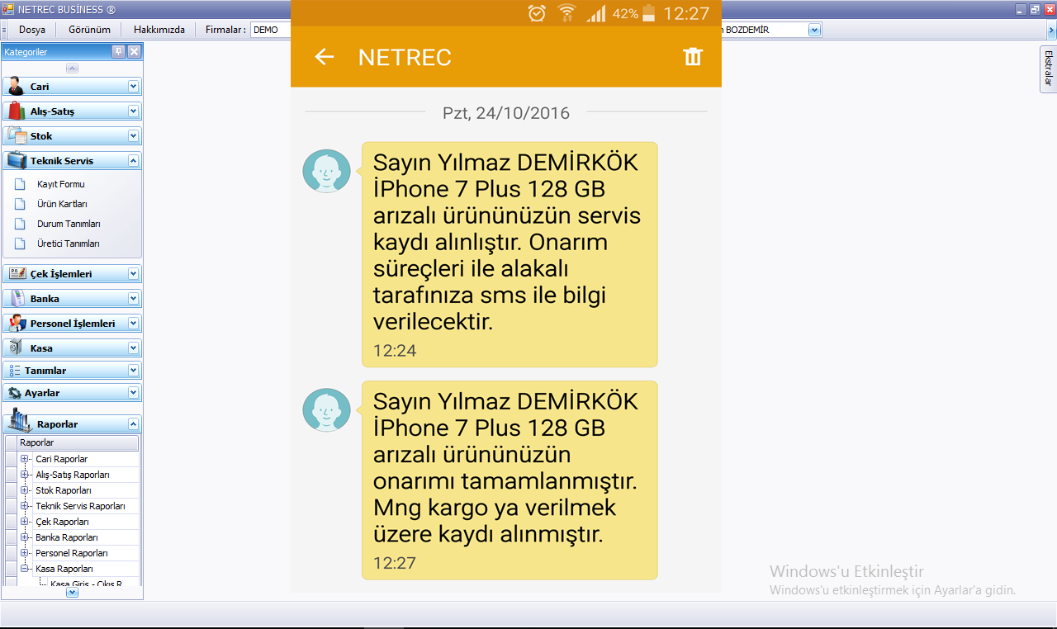1057x629 pixels.
Task: Open the dropdown ending in BOZDEMİR
Action: [x=814, y=30]
